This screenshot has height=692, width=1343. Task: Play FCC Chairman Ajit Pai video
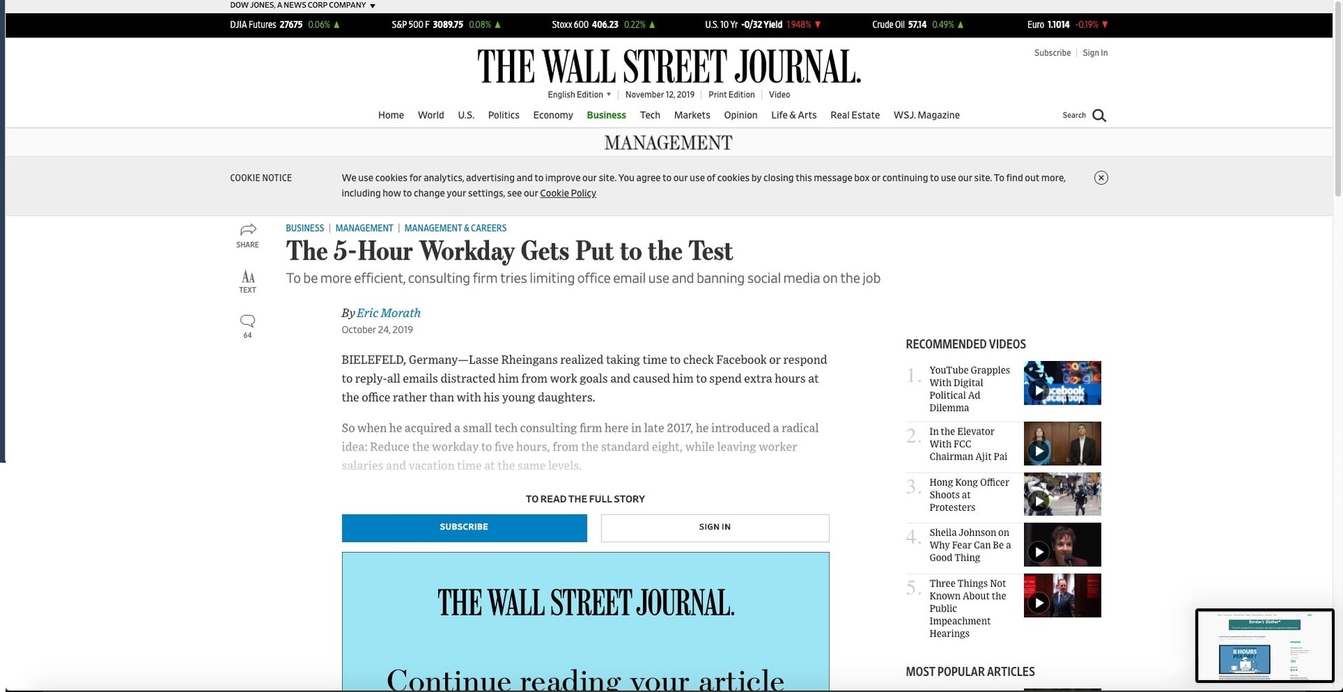tap(1062, 444)
